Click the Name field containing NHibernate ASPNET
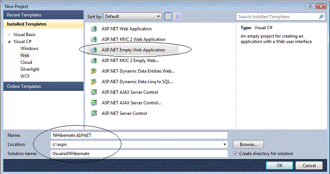Viewport: 330px width, 174px height. (139, 135)
